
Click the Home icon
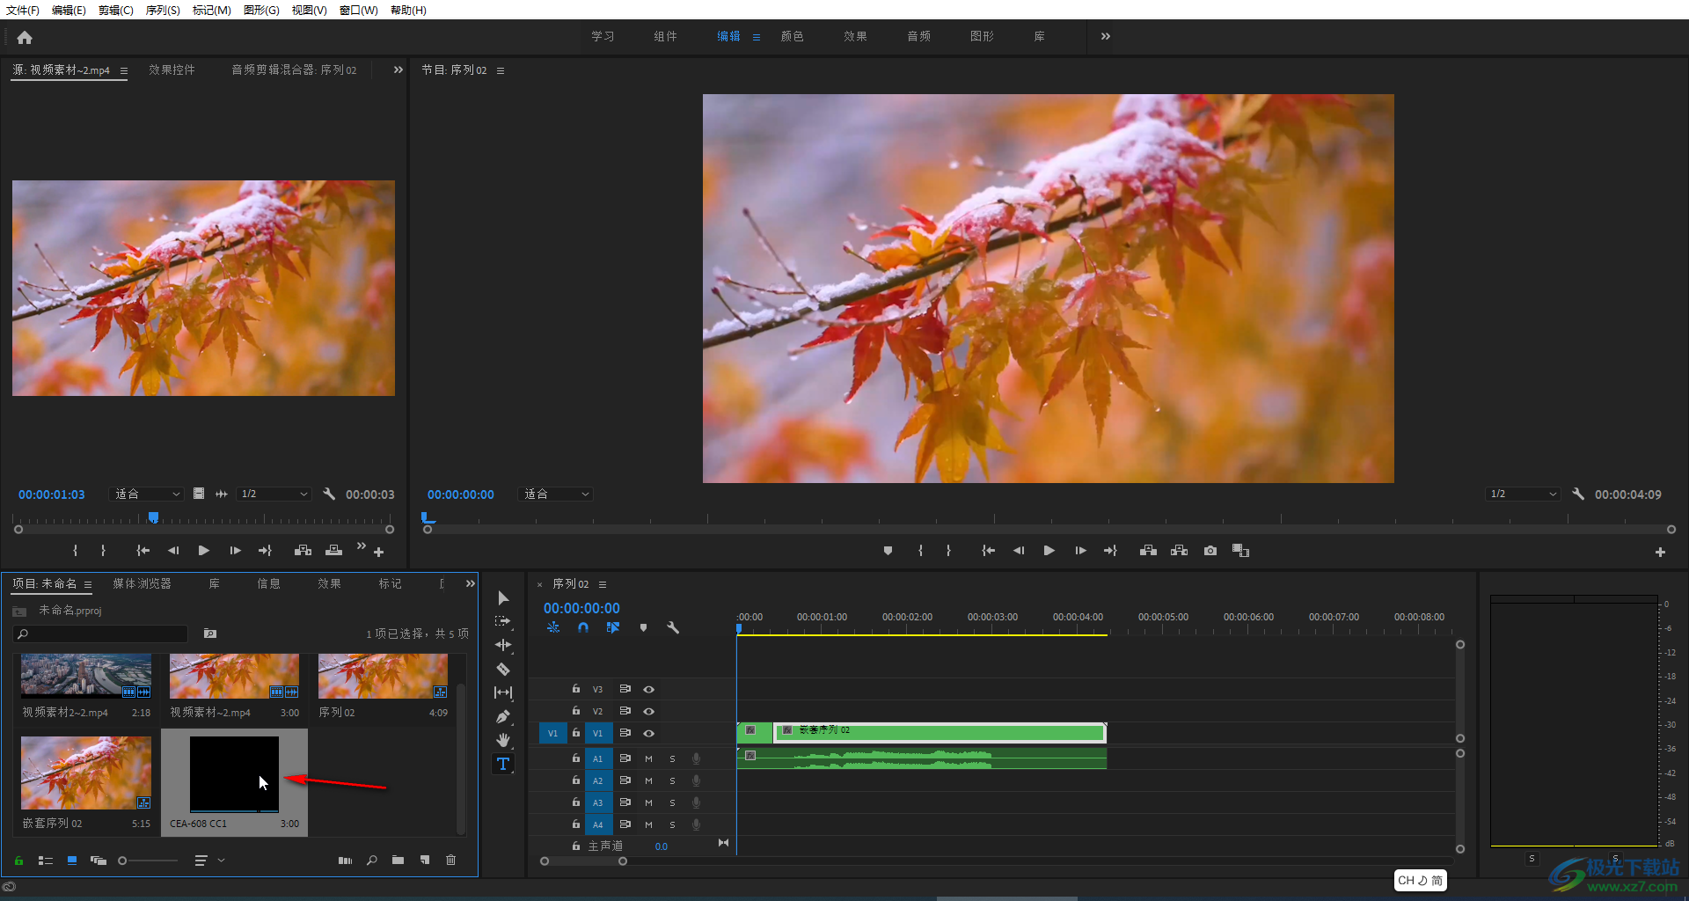click(x=25, y=37)
